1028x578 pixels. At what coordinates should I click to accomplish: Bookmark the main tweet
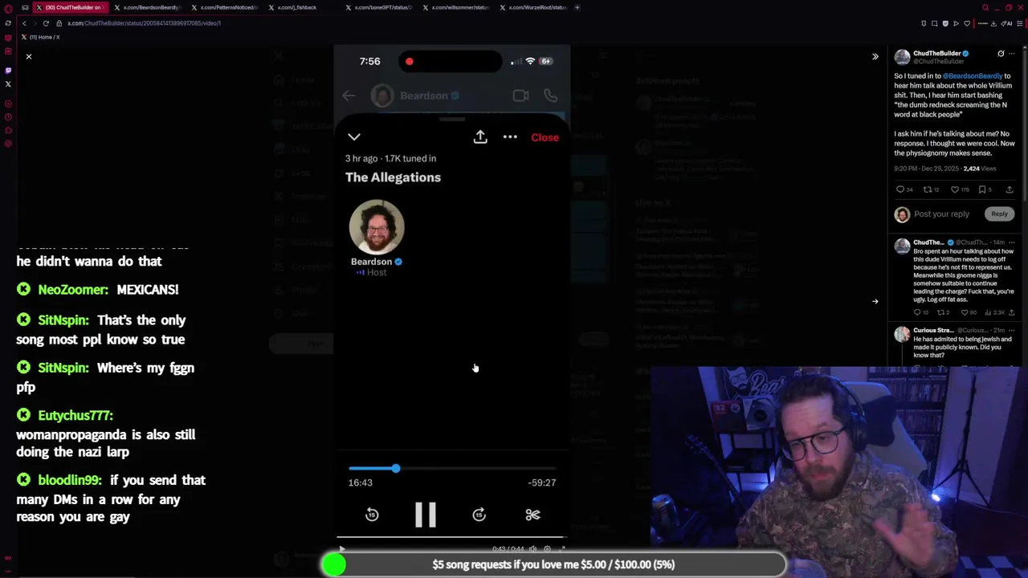click(985, 189)
